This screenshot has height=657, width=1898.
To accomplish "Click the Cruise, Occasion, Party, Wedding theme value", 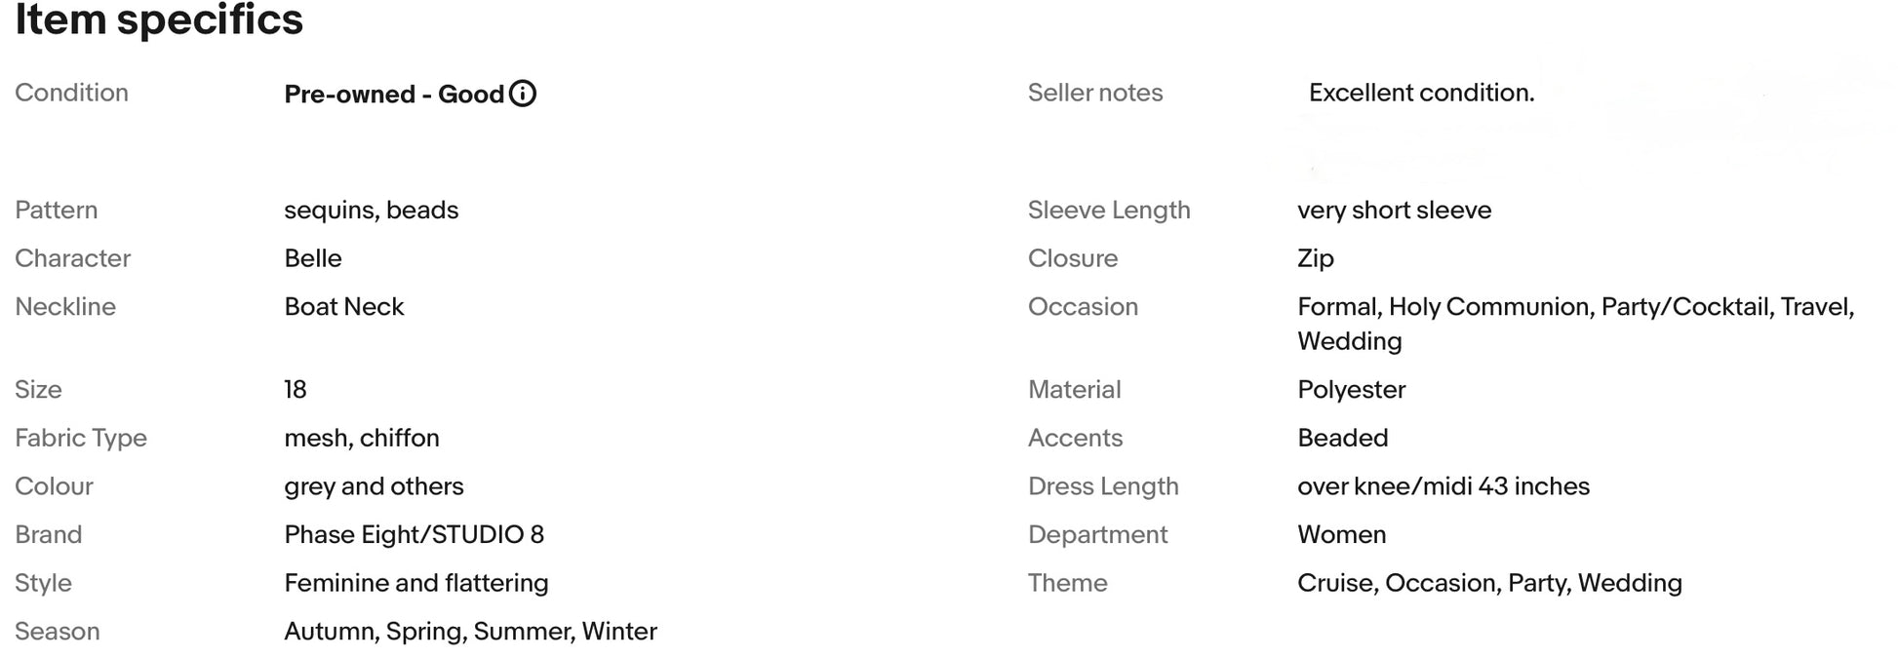I will [x=1489, y=583].
